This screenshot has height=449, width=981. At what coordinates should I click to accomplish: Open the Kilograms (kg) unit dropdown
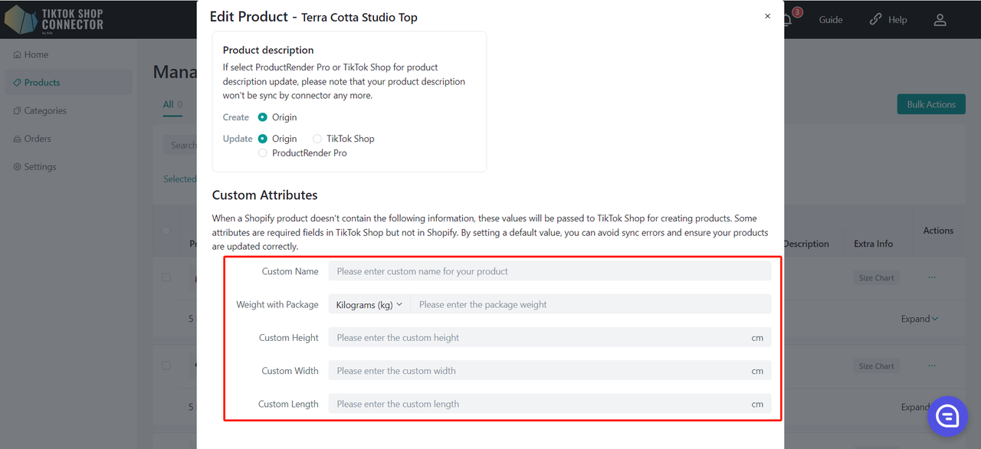click(x=369, y=304)
